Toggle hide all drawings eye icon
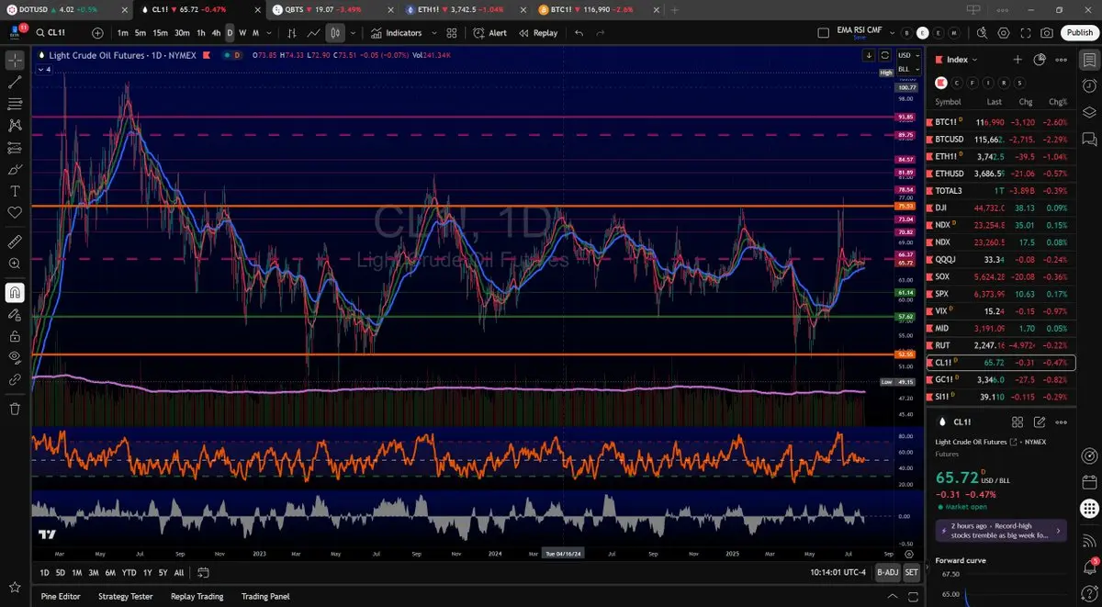The width and height of the screenshot is (1102, 607). click(15, 357)
